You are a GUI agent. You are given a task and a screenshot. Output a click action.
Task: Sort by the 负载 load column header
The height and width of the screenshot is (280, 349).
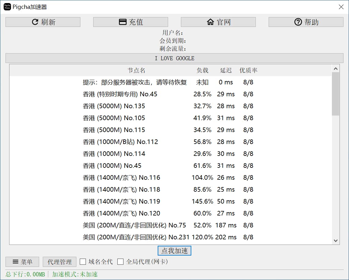[202, 70]
